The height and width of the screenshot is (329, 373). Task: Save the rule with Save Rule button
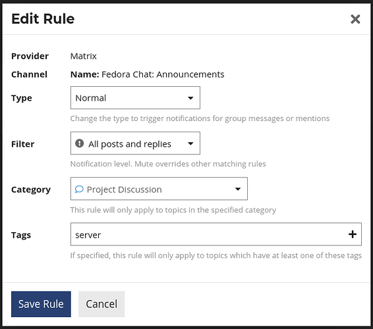point(41,304)
